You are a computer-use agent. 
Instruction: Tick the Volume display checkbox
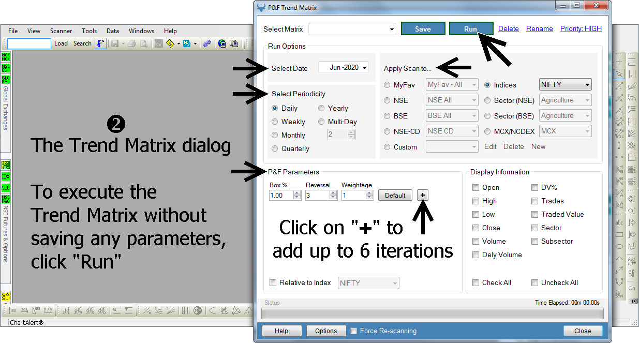[x=476, y=241]
